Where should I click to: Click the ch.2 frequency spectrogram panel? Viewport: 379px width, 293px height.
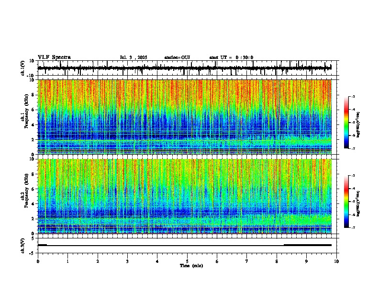coord(185,196)
